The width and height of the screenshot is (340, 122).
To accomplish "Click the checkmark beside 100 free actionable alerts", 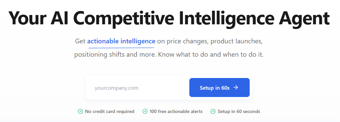I will pos(145,111).
